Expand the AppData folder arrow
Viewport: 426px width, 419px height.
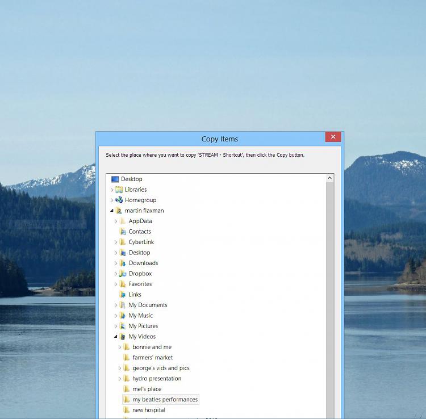[x=116, y=221]
